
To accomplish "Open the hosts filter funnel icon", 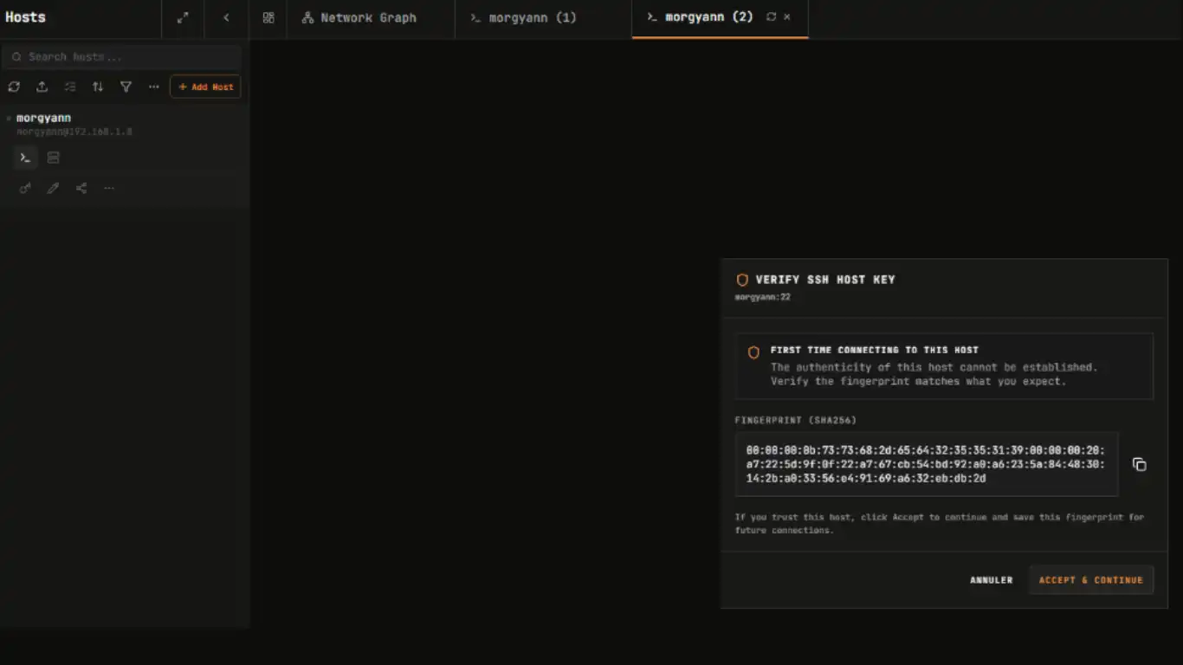I will point(126,87).
